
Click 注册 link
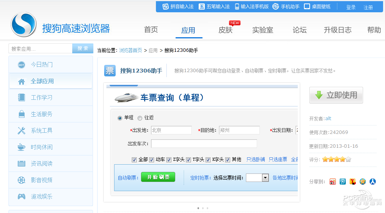click(x=368, y=7)
